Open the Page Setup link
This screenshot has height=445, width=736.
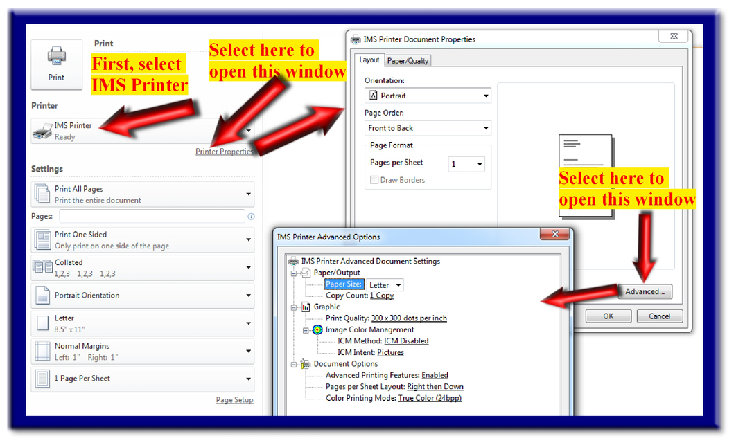[x=234, y=400]
